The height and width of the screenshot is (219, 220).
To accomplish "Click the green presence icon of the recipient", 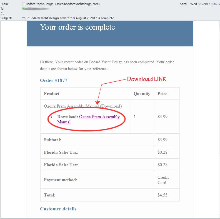I will (x=23, y=8).
